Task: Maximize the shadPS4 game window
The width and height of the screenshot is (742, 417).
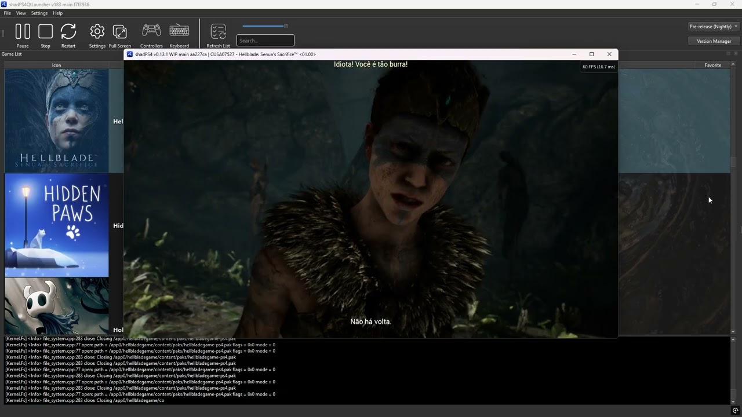Action: pos(591,54)
